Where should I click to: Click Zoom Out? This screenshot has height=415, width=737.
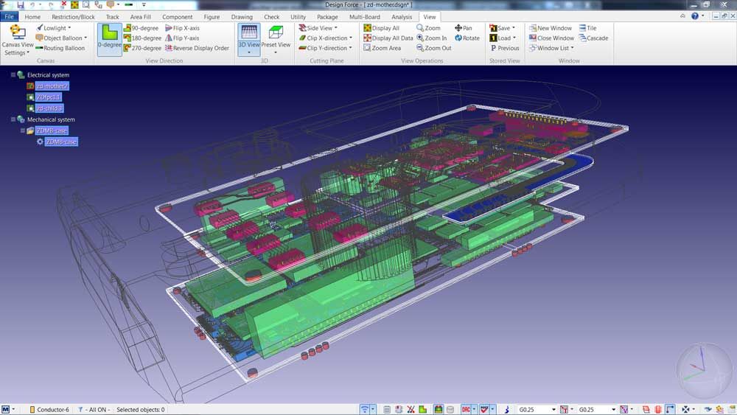434,48
